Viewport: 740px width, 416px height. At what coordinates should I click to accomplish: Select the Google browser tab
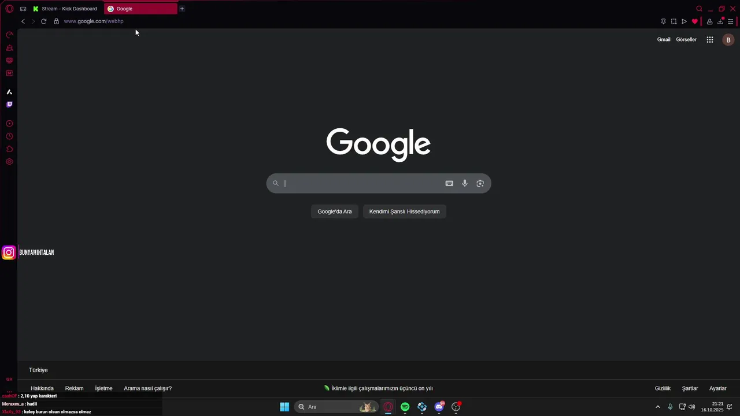click(141, 9)
